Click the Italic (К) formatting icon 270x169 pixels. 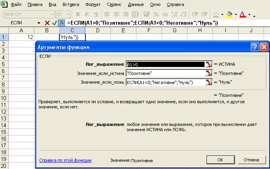coord(87,14)
